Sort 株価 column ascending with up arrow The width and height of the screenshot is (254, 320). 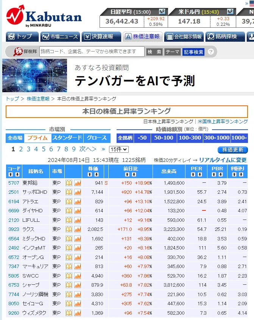pos(90,174)
